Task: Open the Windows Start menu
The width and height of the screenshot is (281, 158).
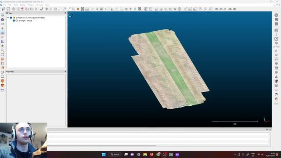Action: click(104, 154)
